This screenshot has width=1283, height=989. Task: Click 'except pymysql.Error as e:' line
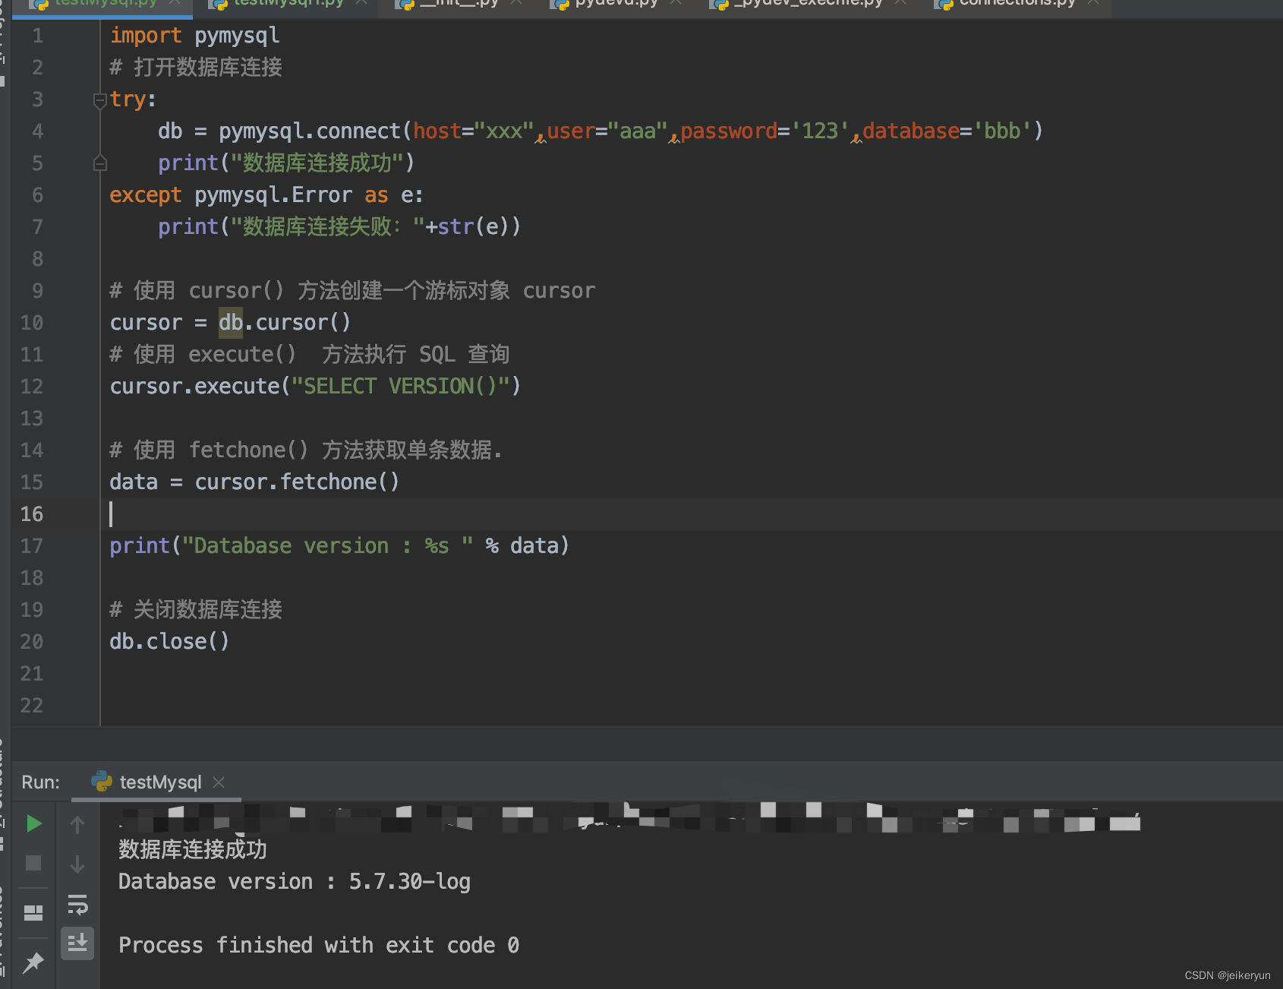coord(266,195)
